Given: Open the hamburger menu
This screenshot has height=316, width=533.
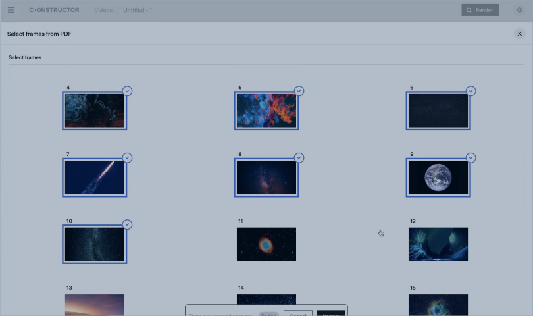Looking at the screenshot, I should (11, 10).
